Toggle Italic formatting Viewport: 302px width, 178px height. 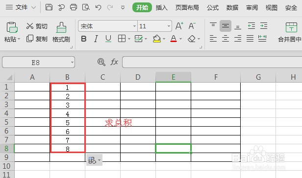point(96,39)
